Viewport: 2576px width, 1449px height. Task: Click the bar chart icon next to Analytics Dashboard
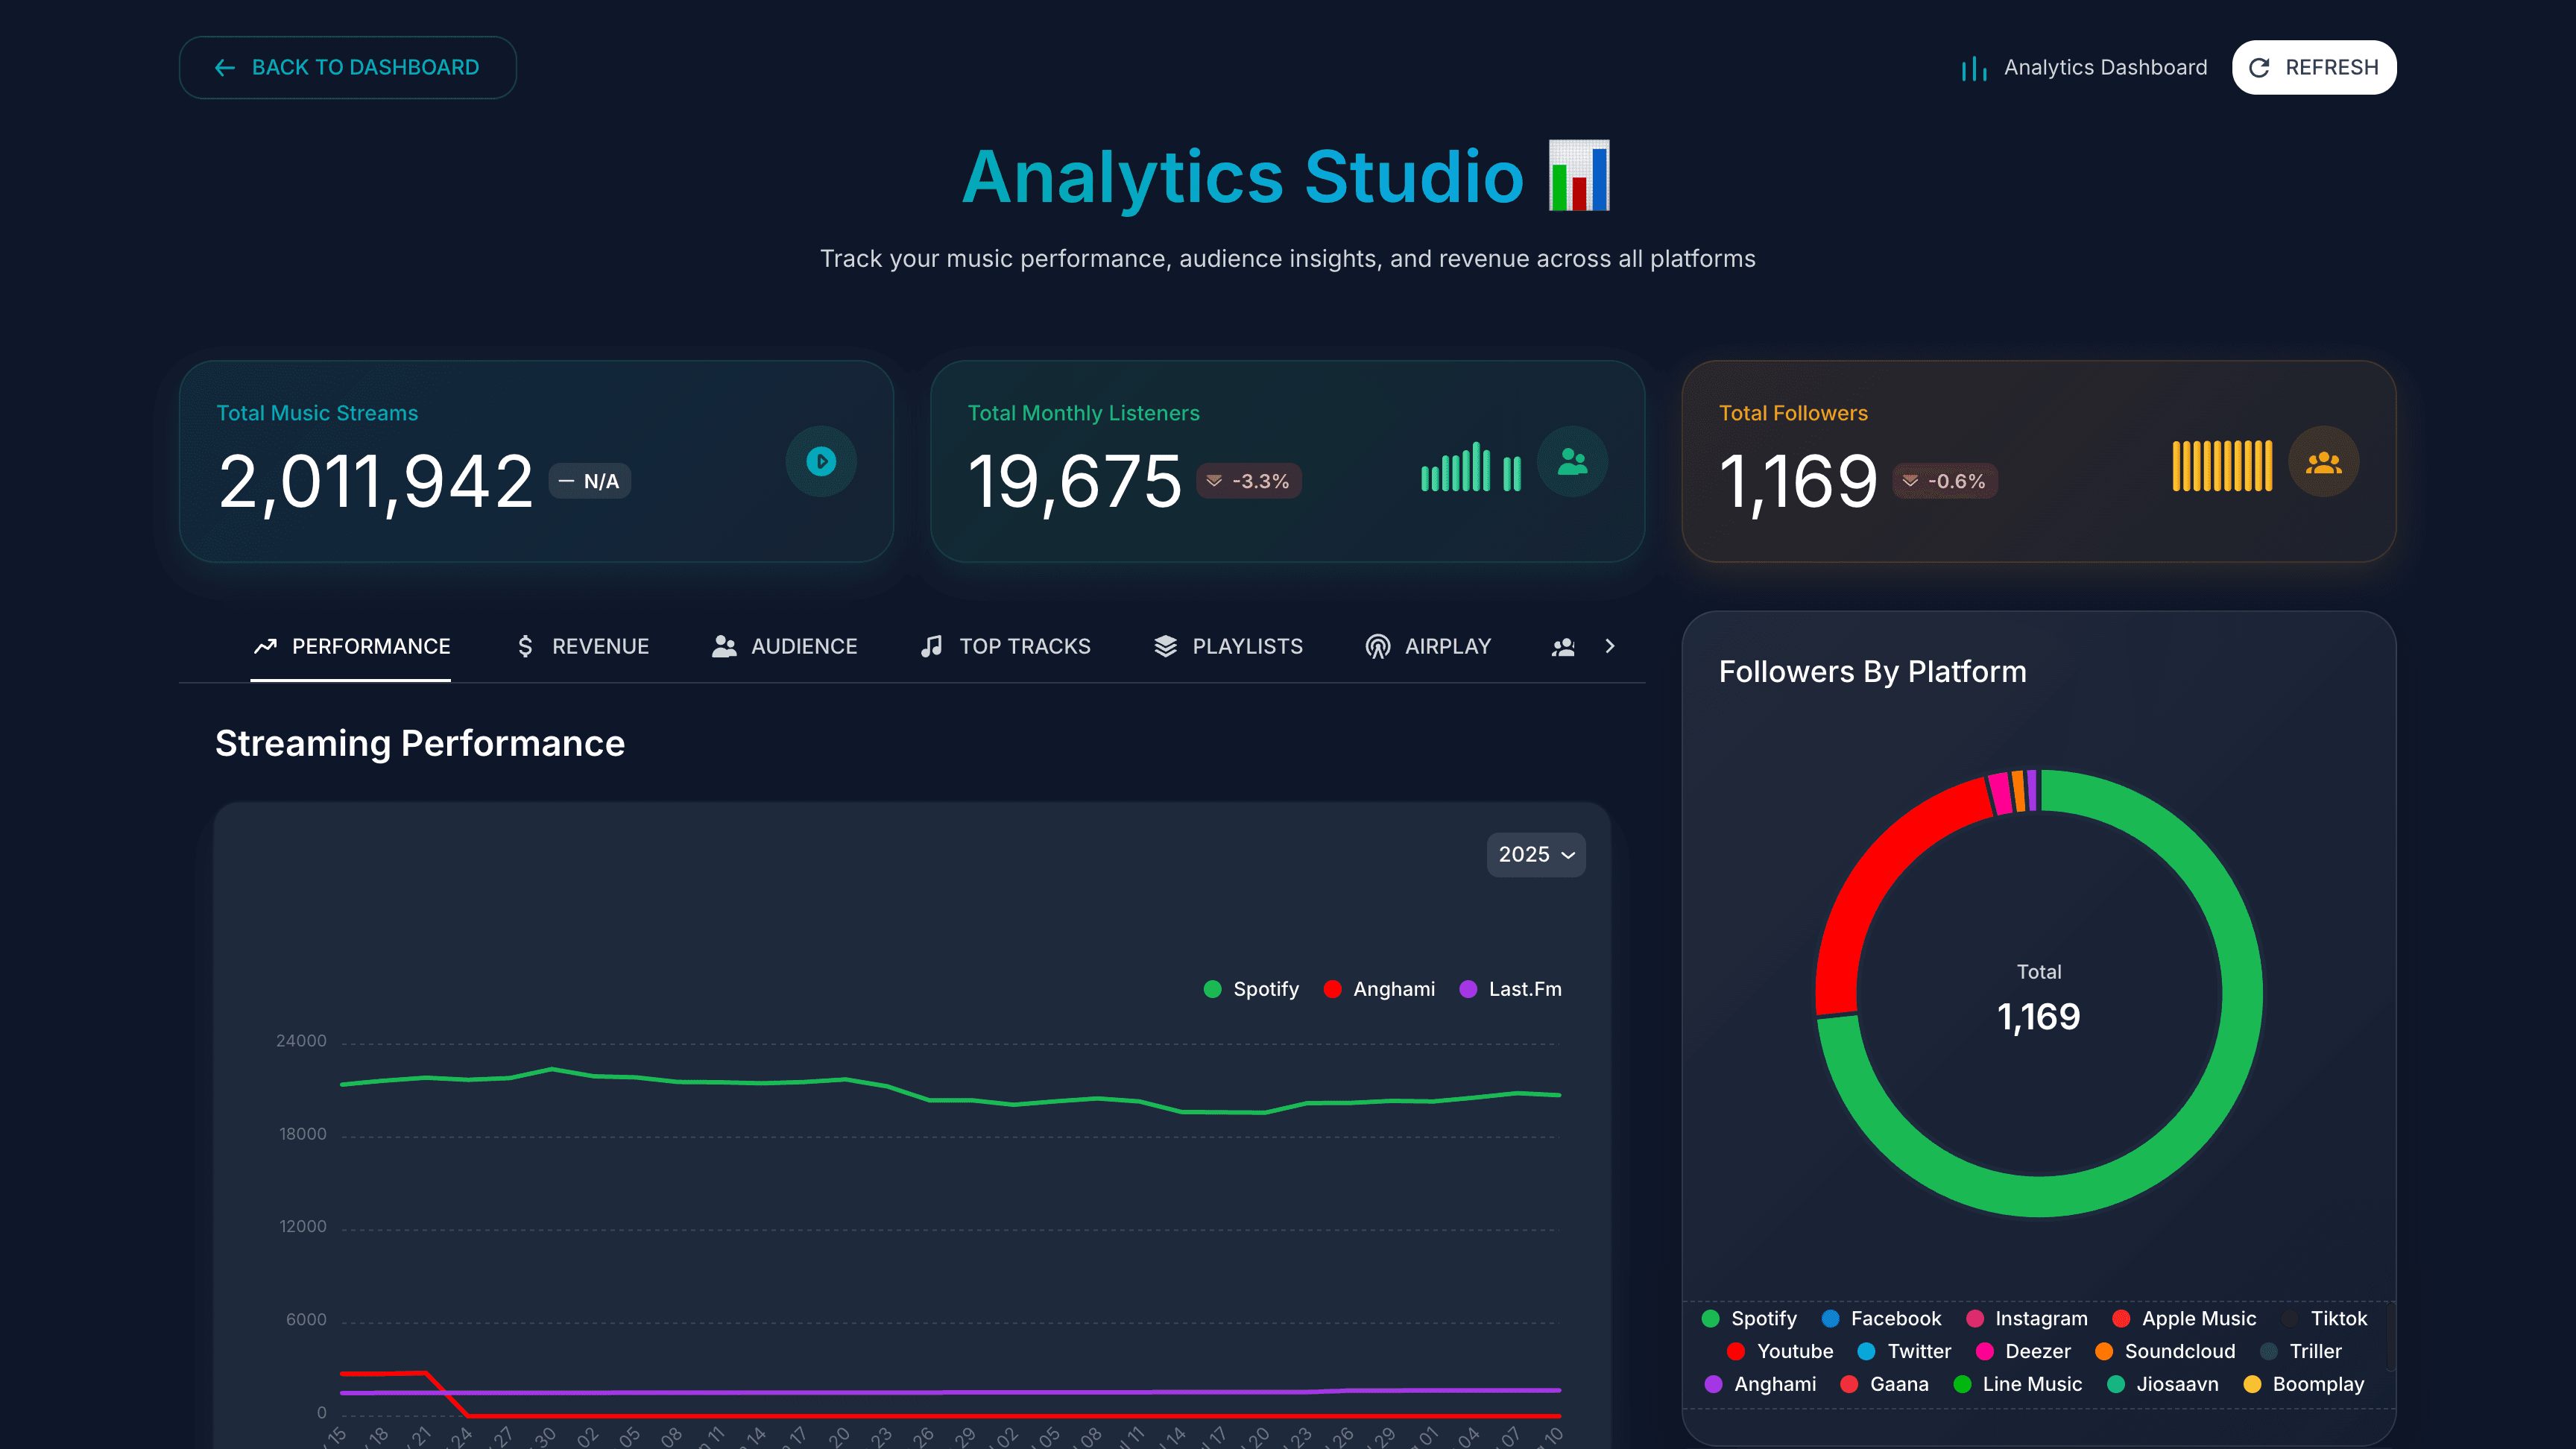coord(1974,67)
